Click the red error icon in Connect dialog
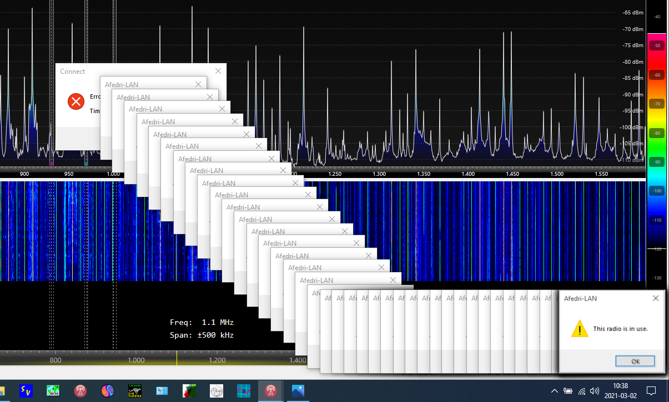669x402 pixels. (x=76, y=101)
